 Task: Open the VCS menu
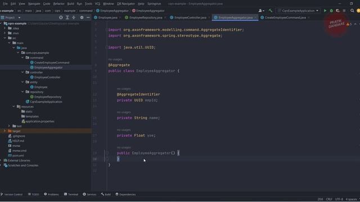[97, 4]
